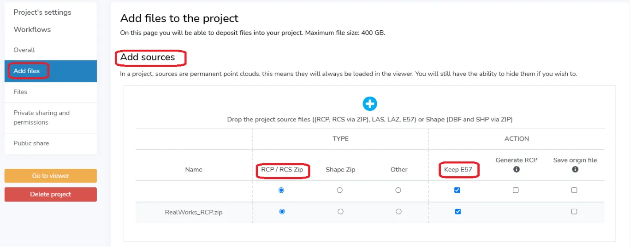Choose Shape Zip for RealWorks_RCP.zip
Image resolution: width=630 pixels, height=247 pixels.
click(x=340, y=212)
